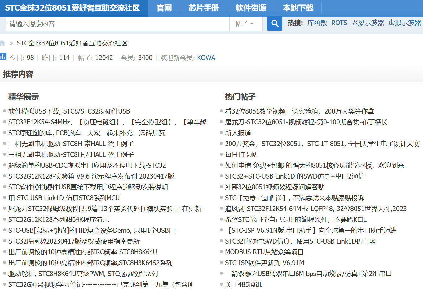The height and width of the screenshot is (289, 423).
Task: Open post STC32G冲哥视频学习笔记
Action: (101, 284)
